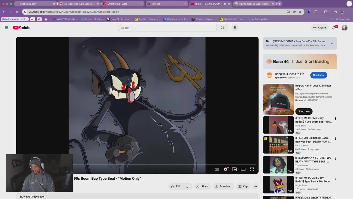
Task: Open options for Zoeddybeats video
Action: coord(335,158)
